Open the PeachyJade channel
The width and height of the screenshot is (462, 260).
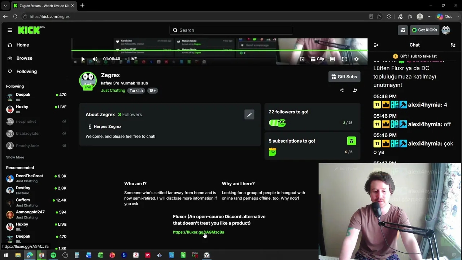tap(36, 146)
